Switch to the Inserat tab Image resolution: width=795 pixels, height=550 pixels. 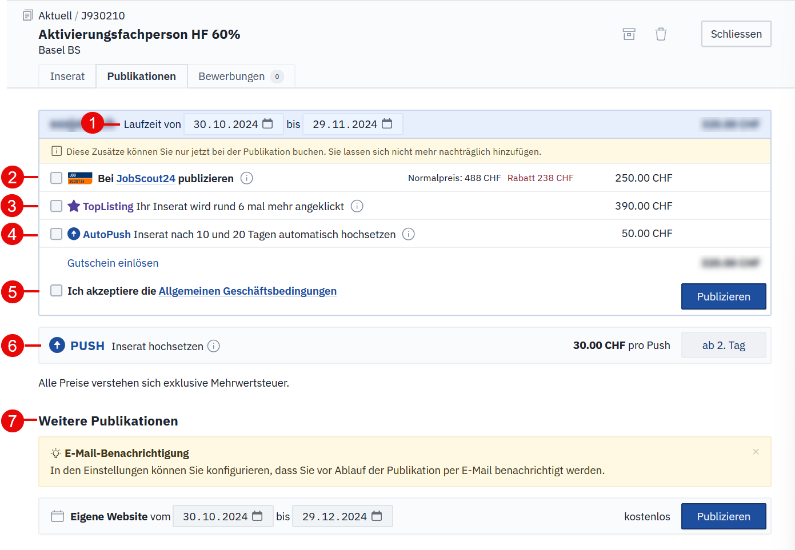click(67, 77)
